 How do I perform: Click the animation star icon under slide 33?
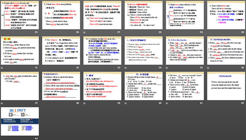(x=85, y=68)
